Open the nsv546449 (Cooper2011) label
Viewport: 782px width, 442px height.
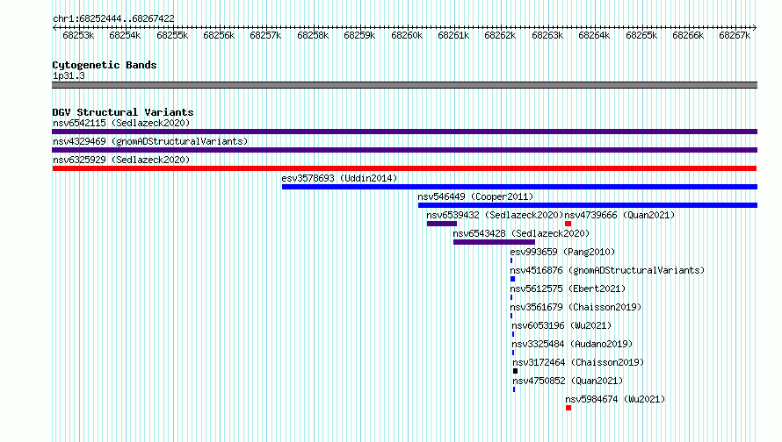tap(475, 196)
